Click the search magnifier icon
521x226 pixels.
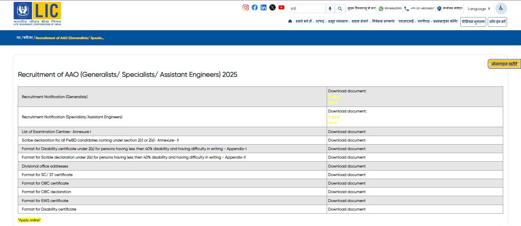tap(340, 8)
